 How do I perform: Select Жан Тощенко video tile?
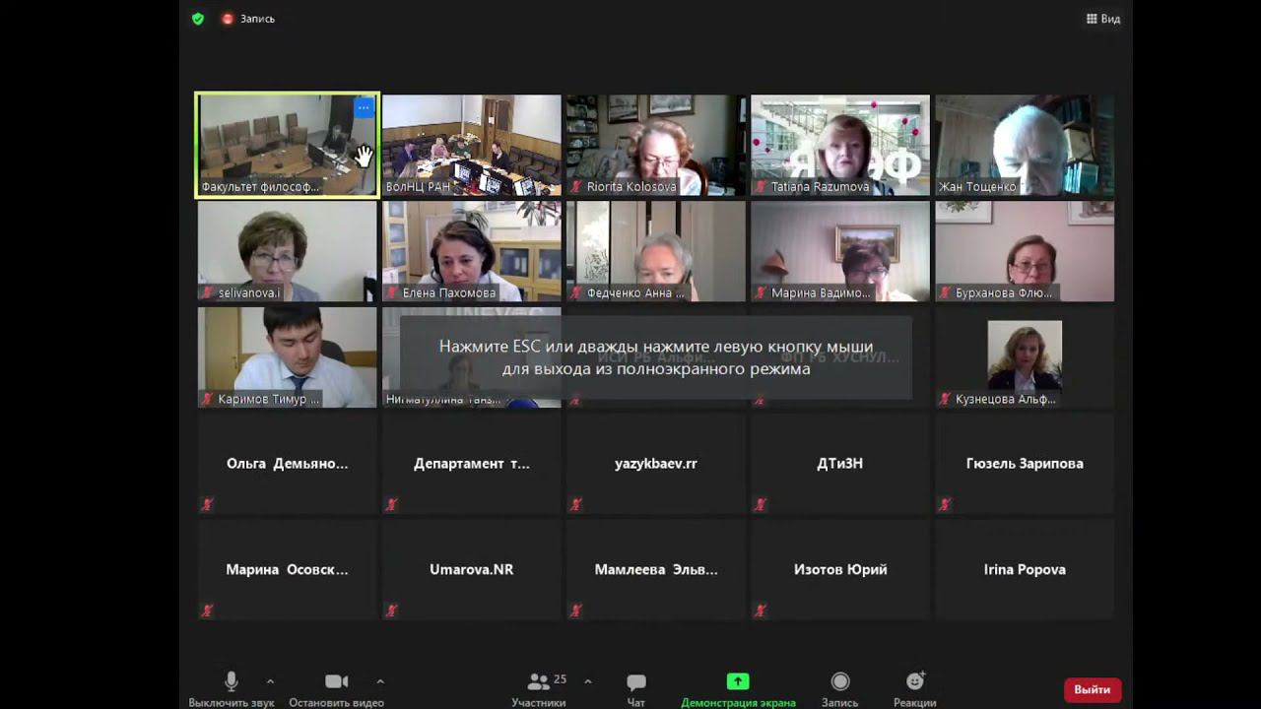1025,145
